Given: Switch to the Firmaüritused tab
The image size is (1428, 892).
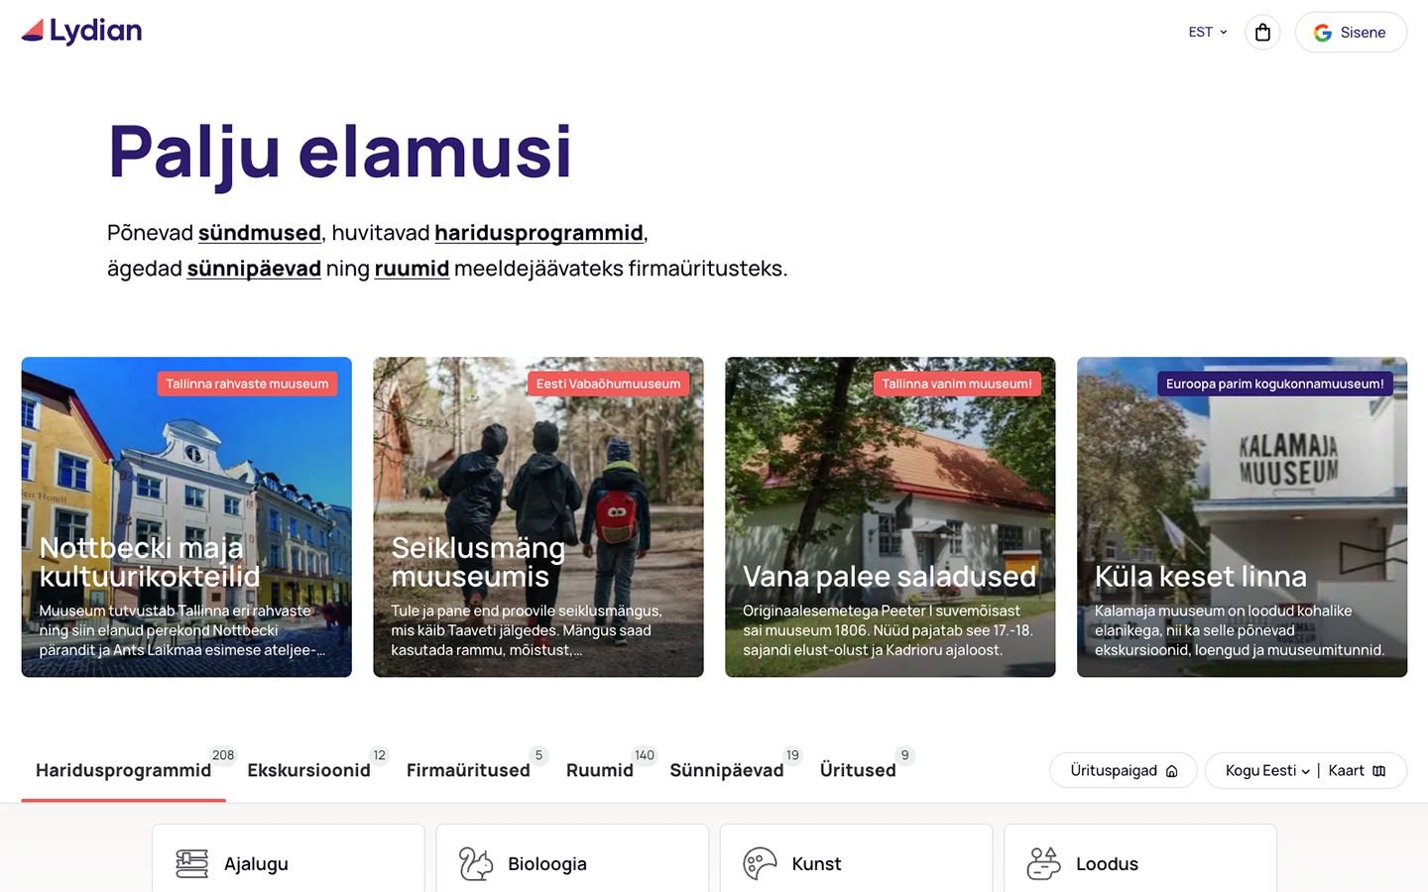Looking at the screenshot, I should click(x=468, y=770).
